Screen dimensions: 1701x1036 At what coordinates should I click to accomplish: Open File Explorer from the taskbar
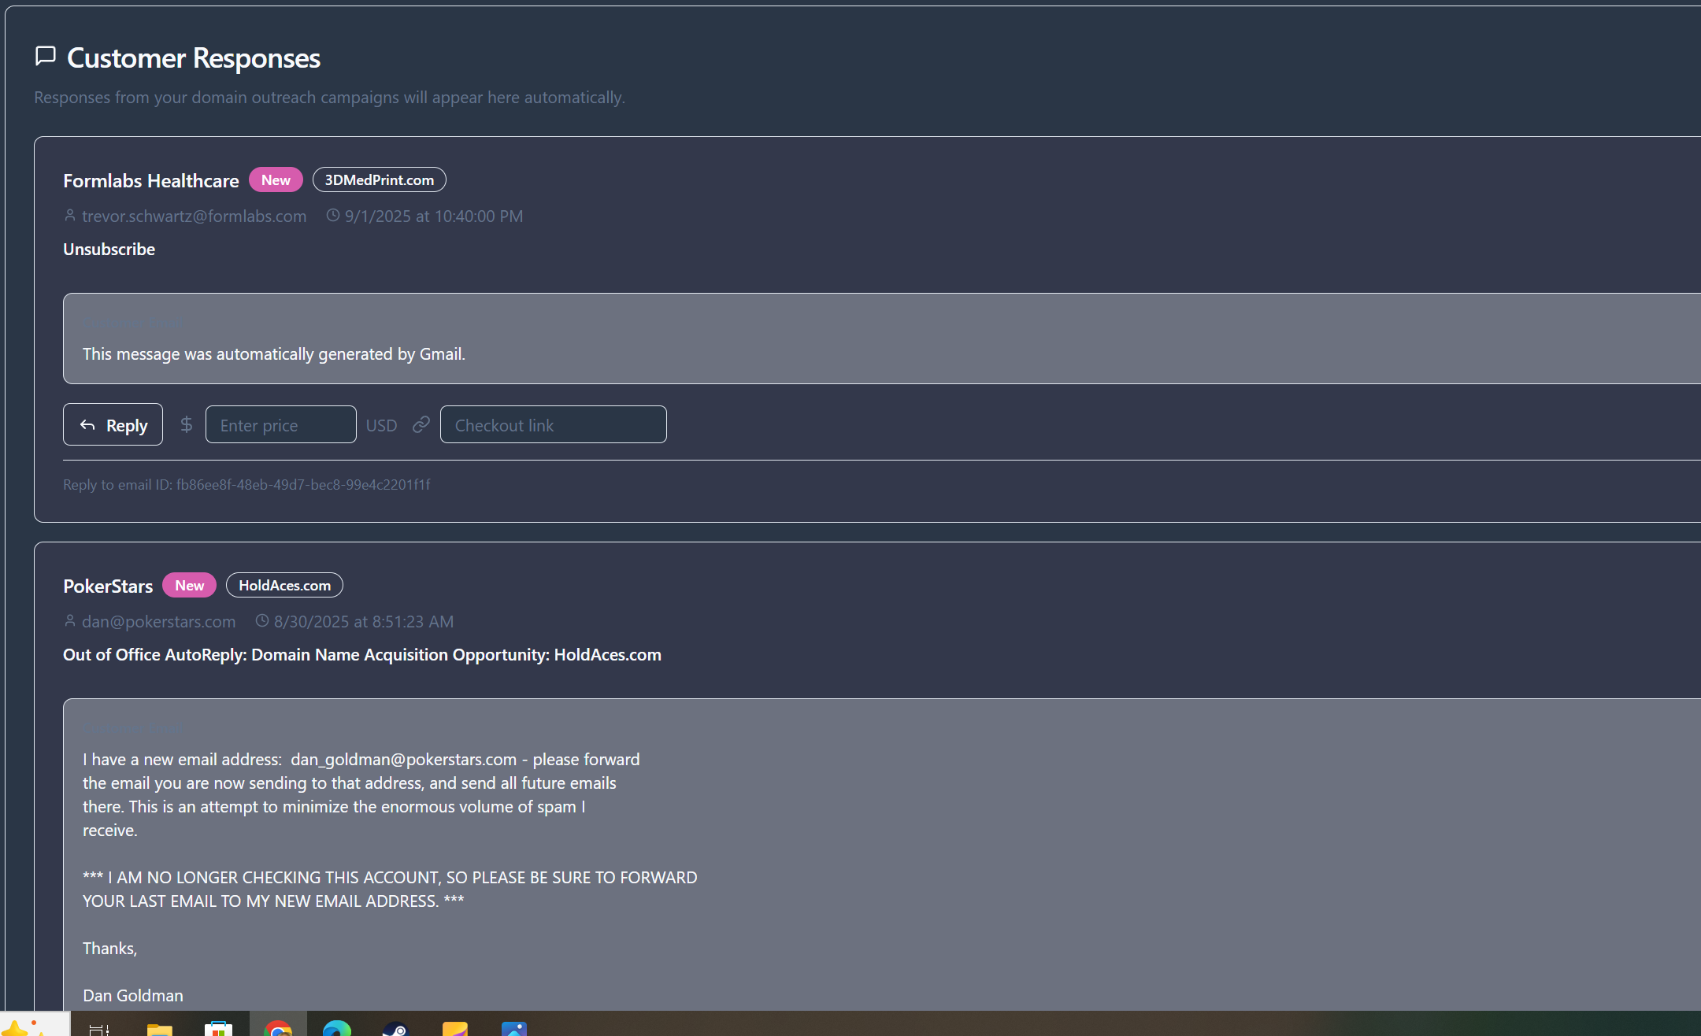tap(159, 1027)
